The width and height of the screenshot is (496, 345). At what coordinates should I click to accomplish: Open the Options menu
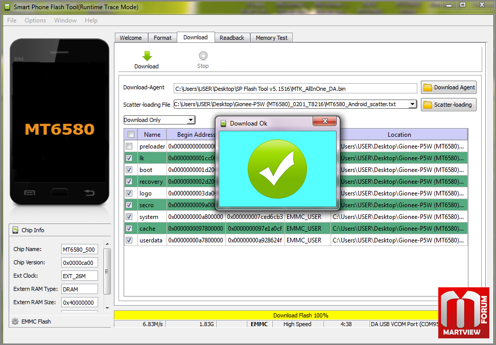[x=35, y=20]
